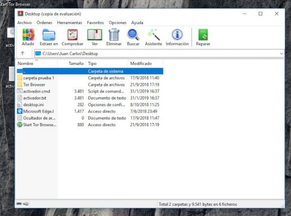Open the Ayuda menu
This screenshot has height=216, width=291.
137,23
